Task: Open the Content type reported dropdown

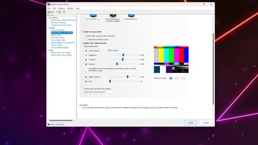Action: point(100,92)
